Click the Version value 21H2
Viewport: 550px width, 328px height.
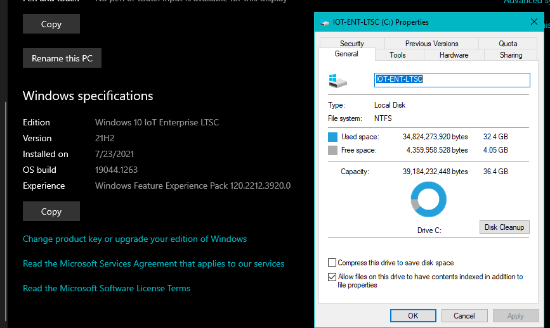coord(105,138)
